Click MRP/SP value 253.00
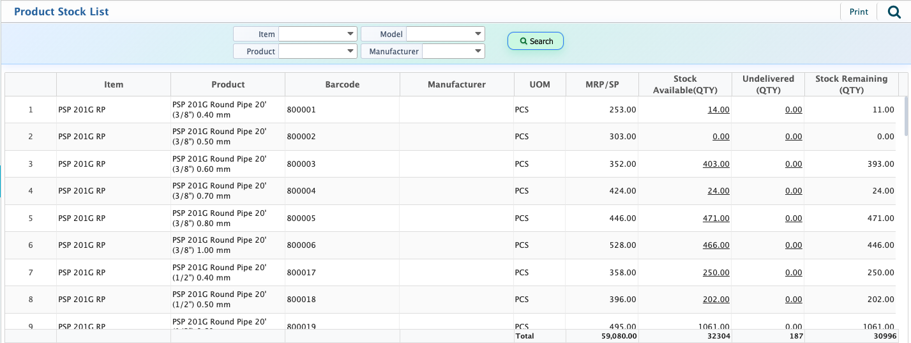 (x=623, y=110)
